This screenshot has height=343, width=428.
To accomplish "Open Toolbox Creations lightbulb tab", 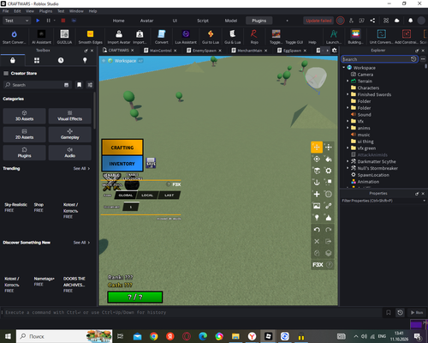I will [x=85, y=60].
